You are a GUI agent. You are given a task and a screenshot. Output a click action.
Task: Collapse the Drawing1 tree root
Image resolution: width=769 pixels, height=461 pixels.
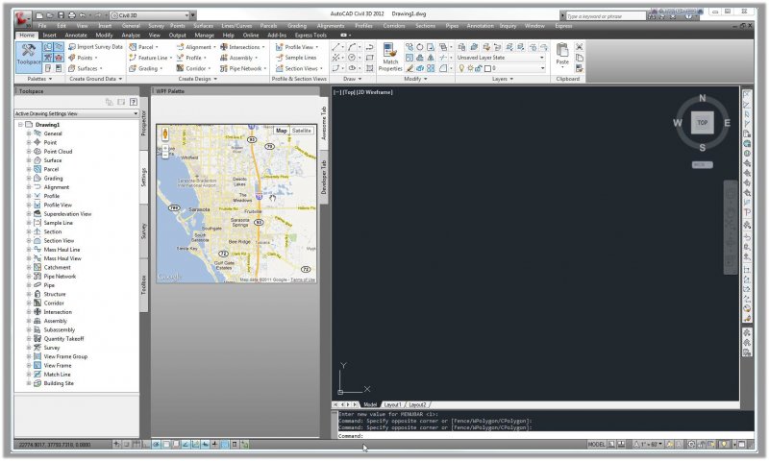[20, 125]
